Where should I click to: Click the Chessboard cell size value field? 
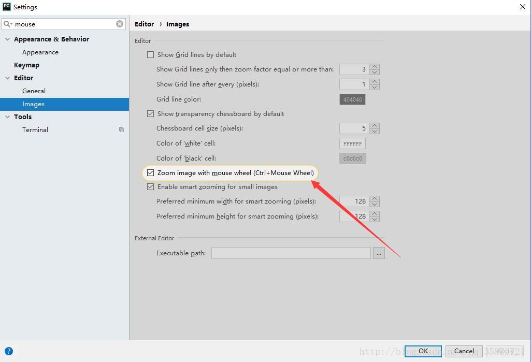coord(354,128)
